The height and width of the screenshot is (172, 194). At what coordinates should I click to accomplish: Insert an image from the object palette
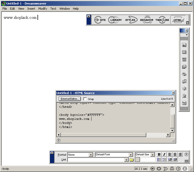click(x=184, y=45)
